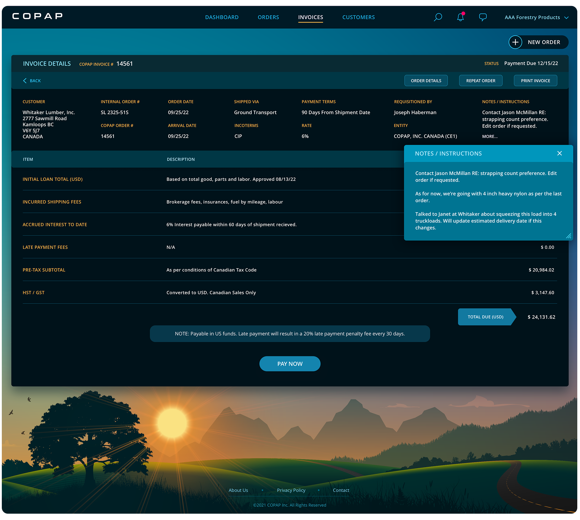Open the search magnifier icon
580x520 pixels.
click(438, 17)
